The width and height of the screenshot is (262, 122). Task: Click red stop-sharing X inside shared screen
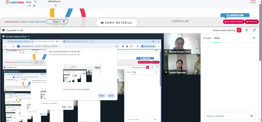coord(148,67)
